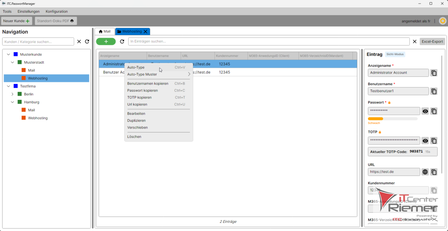Sort by the Anzeigename column header
The width and height of the screenshot is (448, 231).
click(x=123, y=56)
